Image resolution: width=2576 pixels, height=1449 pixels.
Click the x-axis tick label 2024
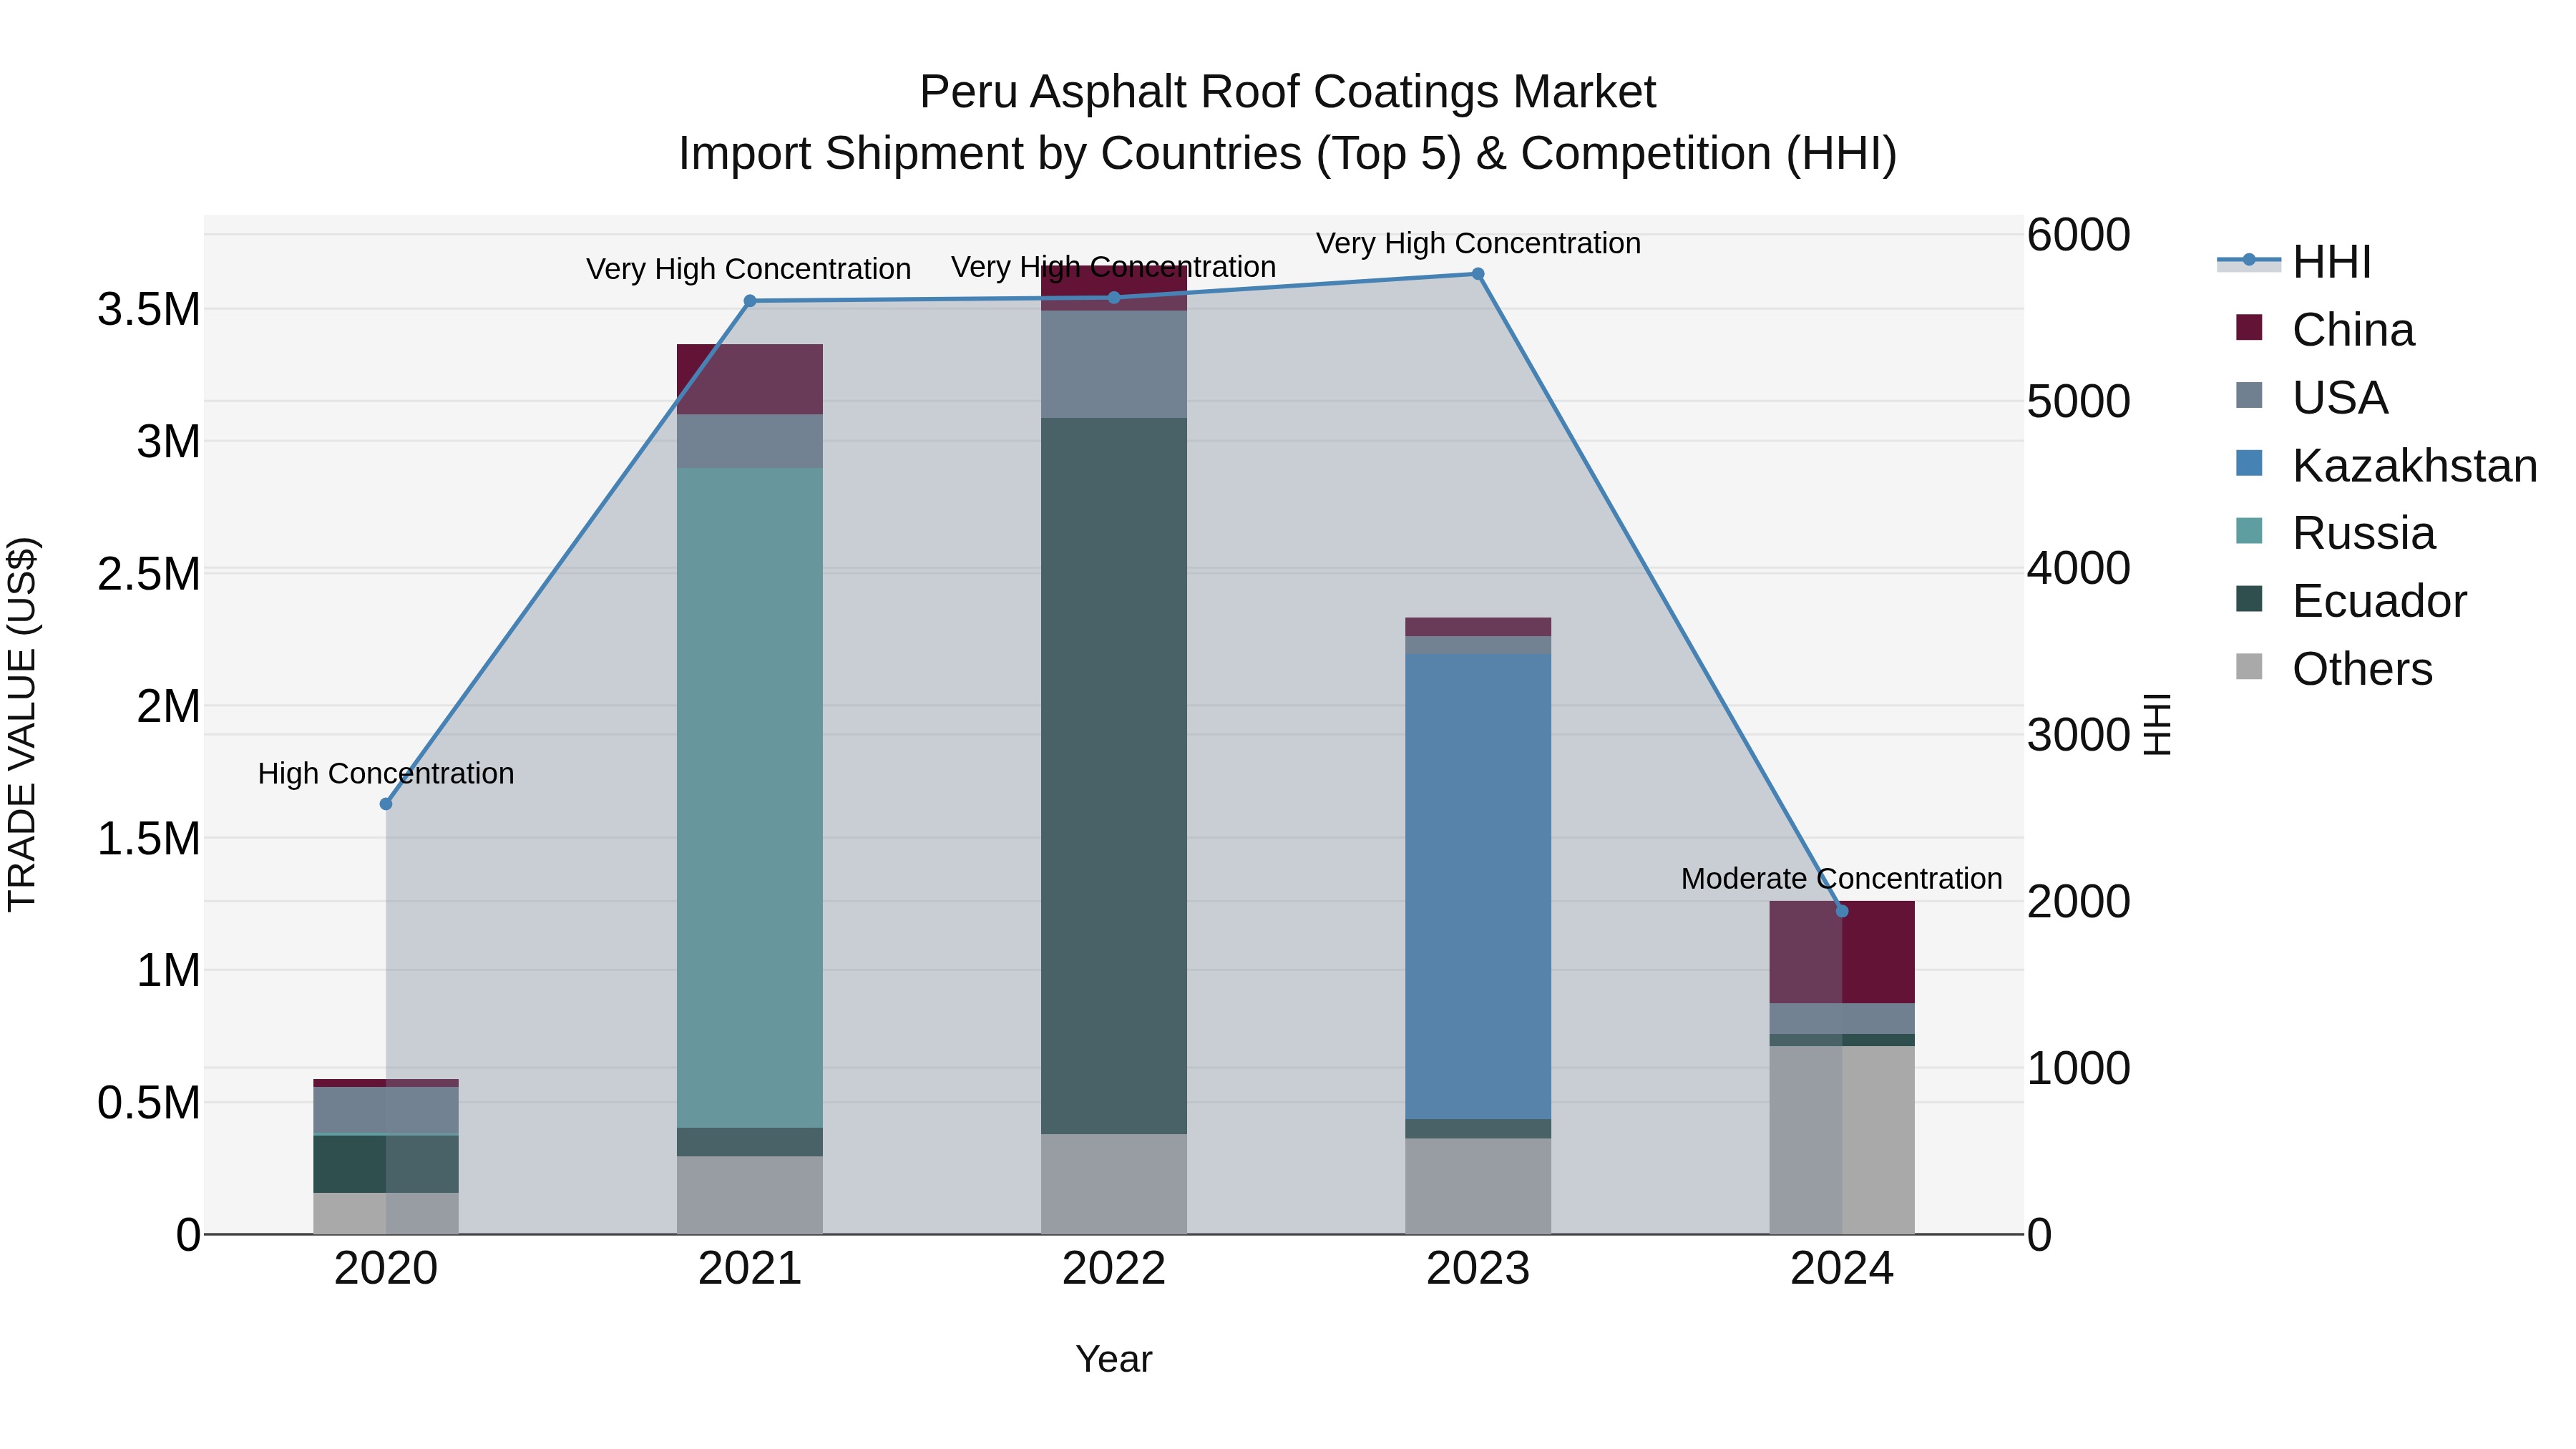pos(1842,1269)
